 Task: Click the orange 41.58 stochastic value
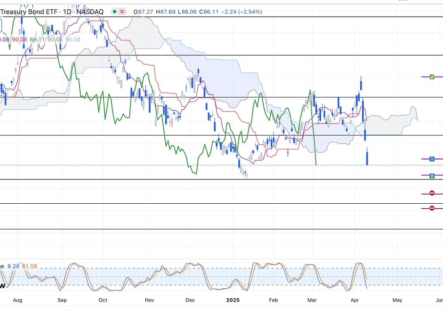pyautogui.click(x=30, y=266)
